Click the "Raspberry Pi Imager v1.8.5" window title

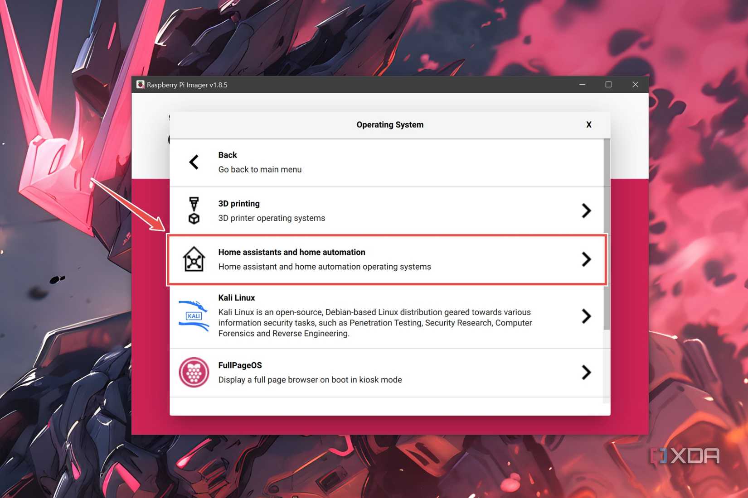187,85
